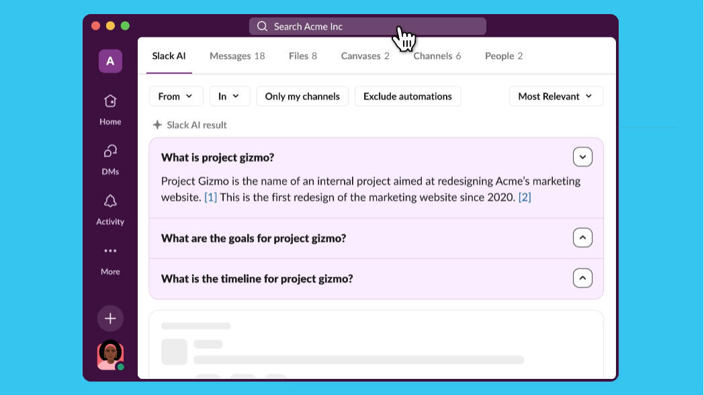Screen dimensions: 704x395
Task: Expand the timeline for project gizmo question
Action: coord(582,278)
